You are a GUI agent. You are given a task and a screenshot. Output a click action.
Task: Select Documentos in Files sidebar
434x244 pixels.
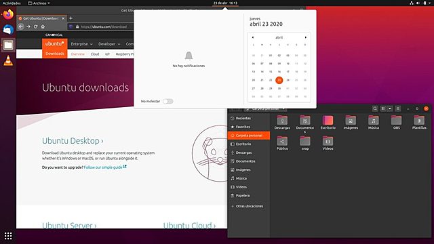click(249, 161)
